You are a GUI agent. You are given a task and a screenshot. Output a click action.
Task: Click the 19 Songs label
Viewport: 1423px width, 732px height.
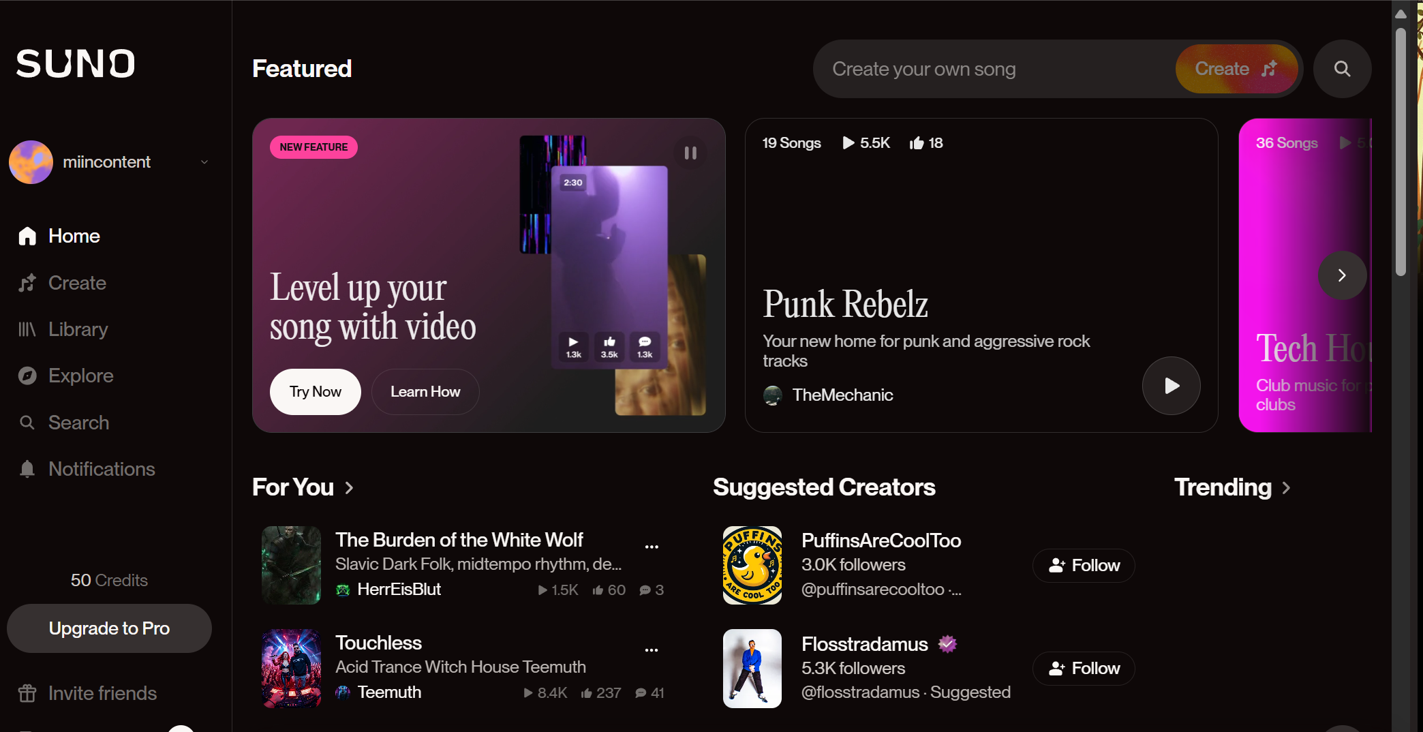pyautogui.click(x=792, y=143)
